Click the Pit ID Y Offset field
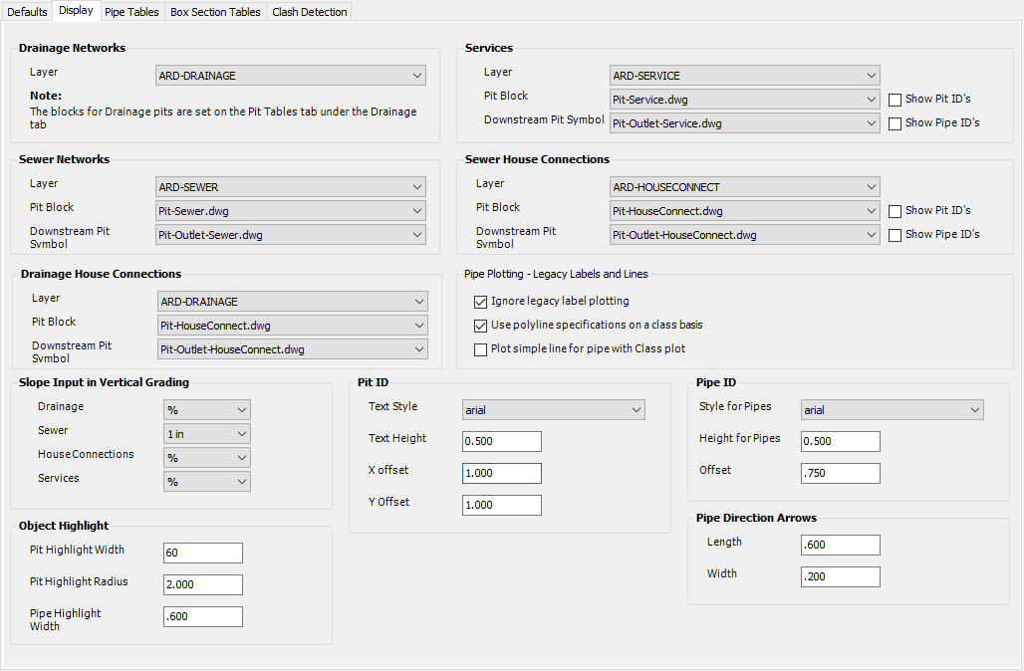The height and width of the screenshot is (671, 1024). coord(502,505)
